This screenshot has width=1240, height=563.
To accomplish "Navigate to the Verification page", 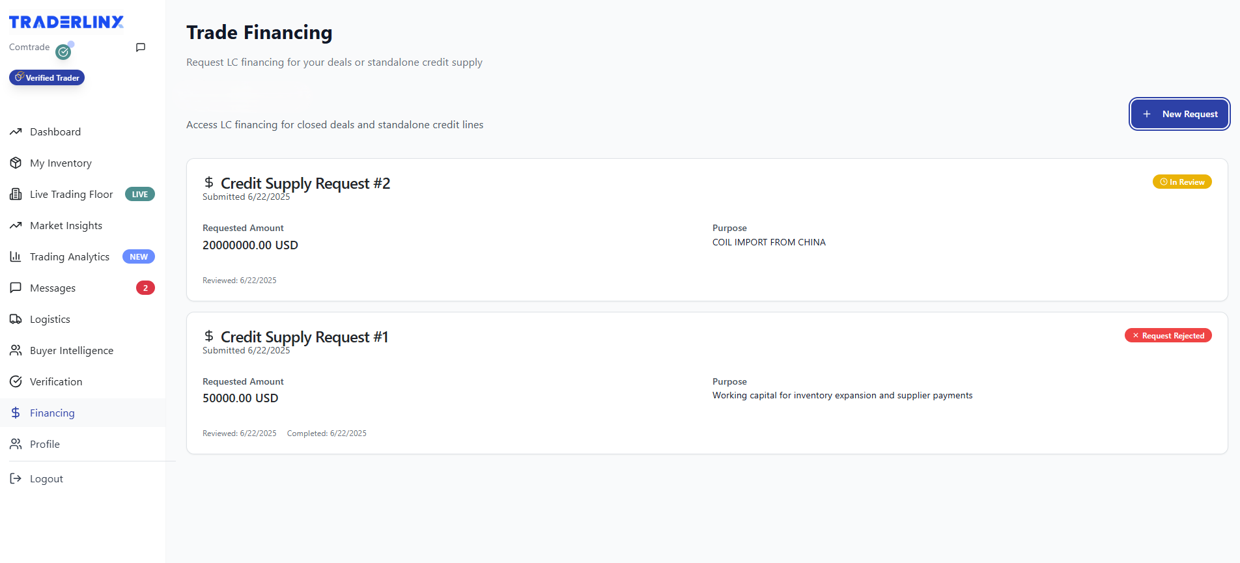I will [x=56, y=381].
